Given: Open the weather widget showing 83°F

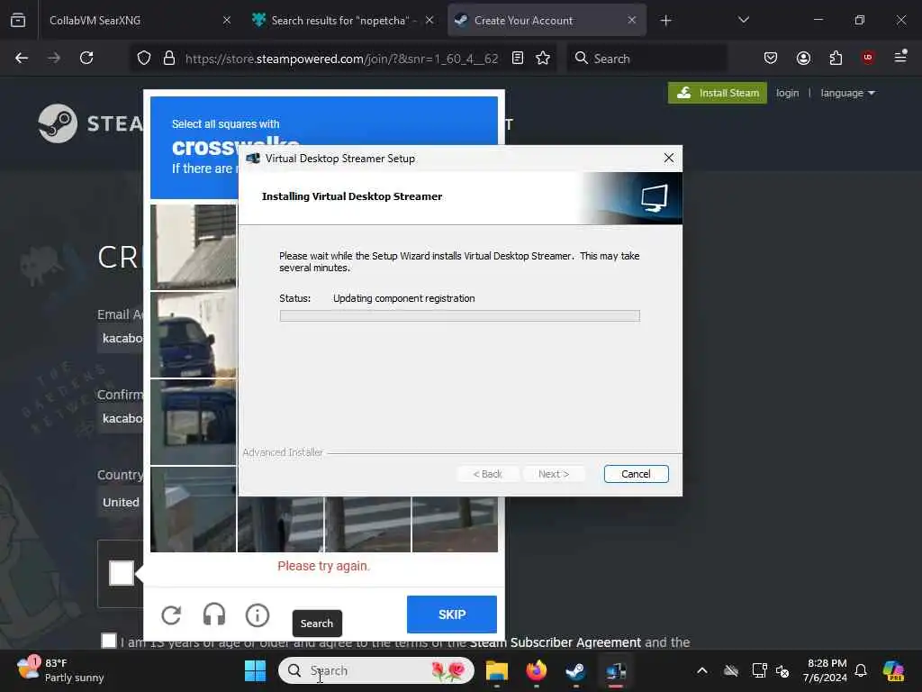Looking at the screenshot, I should pyautogui.click(x=59, y=670).
